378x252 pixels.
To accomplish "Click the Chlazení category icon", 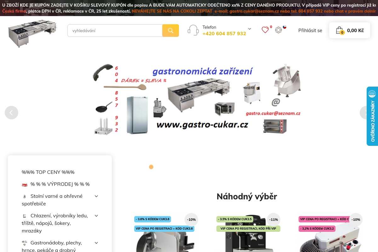I will (x=25, y=216).
